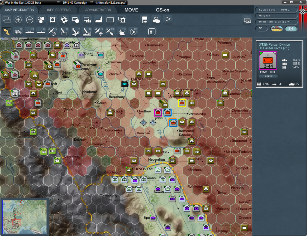Click the empty rectangle toolbar icon
The width and height of the screenshot is (307, 236).
tap(110, 20)
